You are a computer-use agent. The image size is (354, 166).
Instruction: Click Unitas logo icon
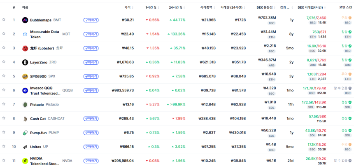point(25,147)
